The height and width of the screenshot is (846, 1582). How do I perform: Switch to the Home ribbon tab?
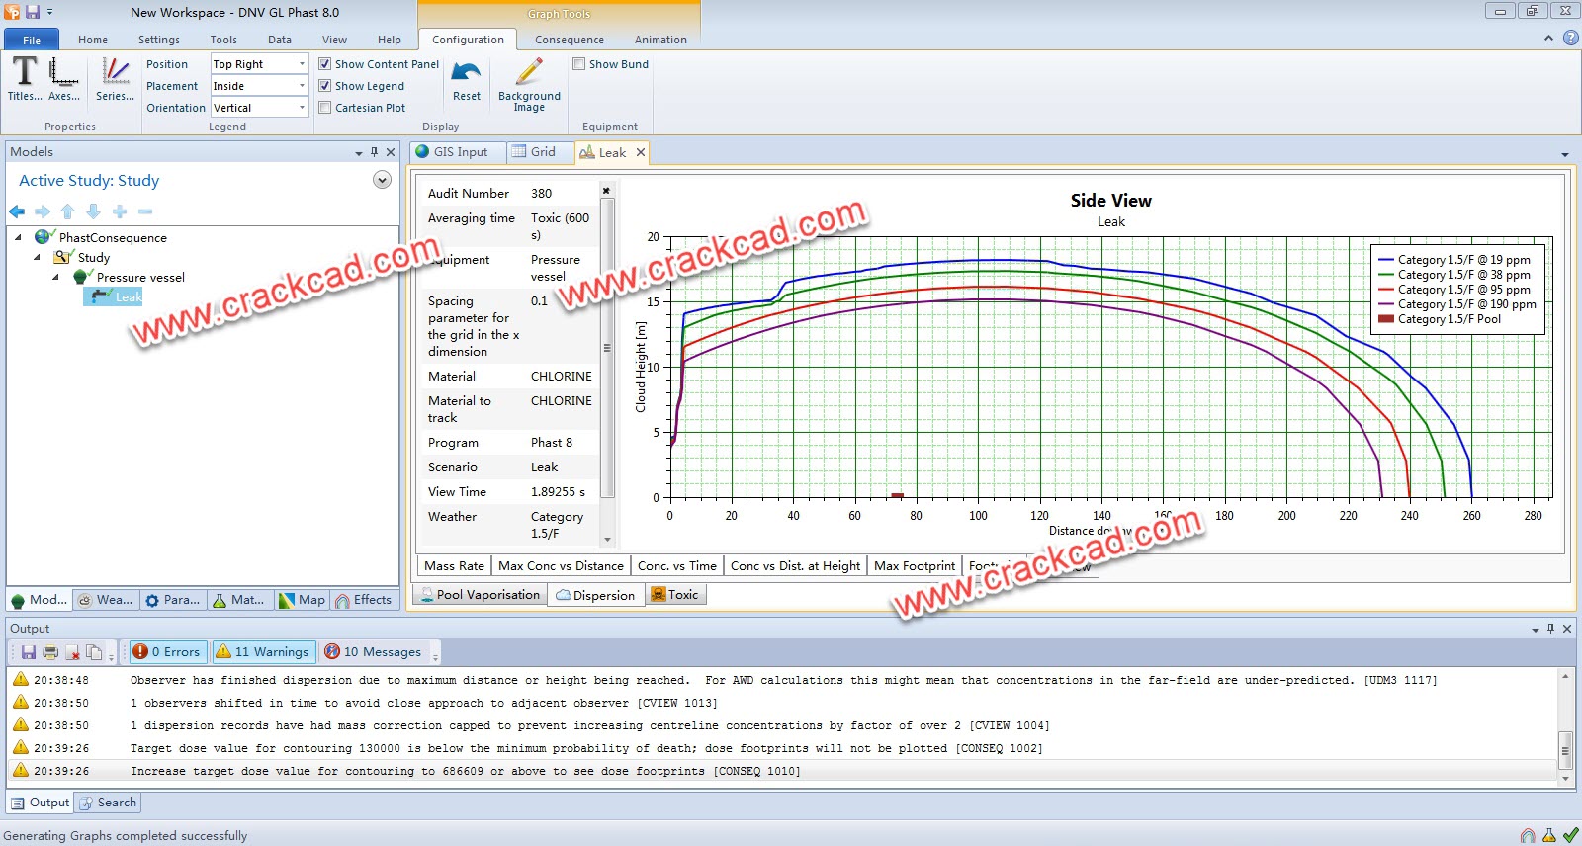(x=93, y=40)
